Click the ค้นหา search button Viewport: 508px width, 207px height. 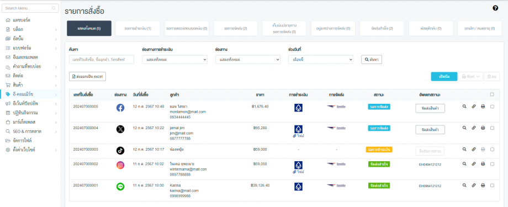pyautogui.click(x=372, y=60)
